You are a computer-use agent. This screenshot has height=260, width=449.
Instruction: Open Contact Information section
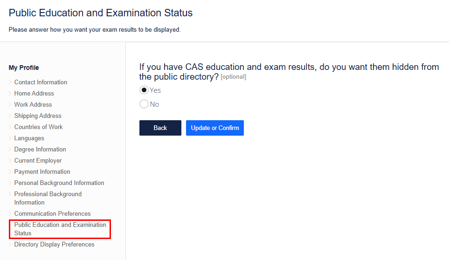coord(41,82)
